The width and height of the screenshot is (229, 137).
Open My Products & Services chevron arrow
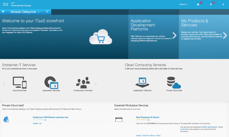tap(225, 35)
